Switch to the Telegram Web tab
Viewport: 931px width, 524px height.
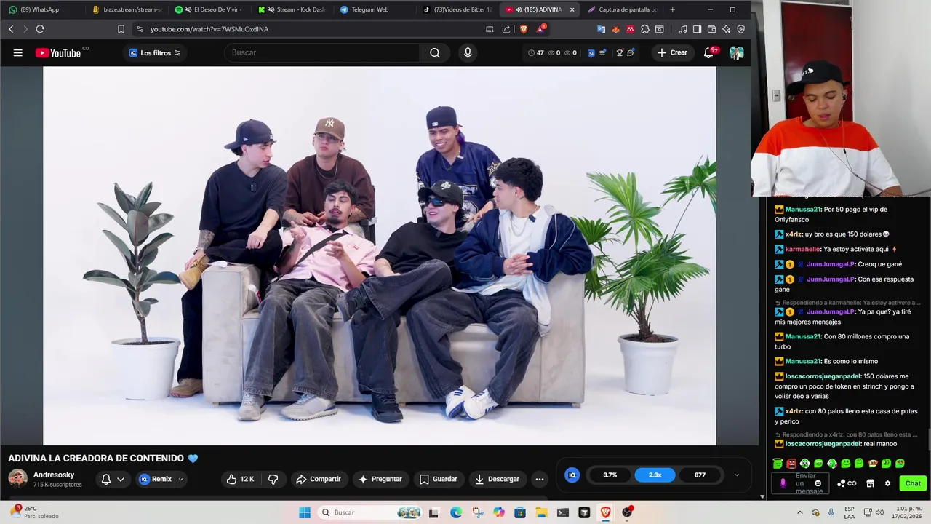(375, 9)
